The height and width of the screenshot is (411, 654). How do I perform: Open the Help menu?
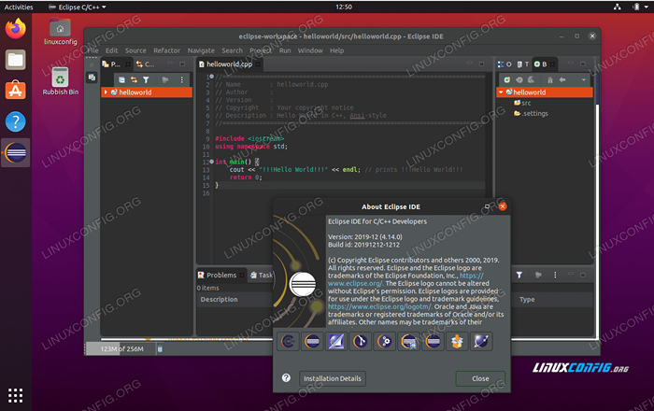point(336,50)
